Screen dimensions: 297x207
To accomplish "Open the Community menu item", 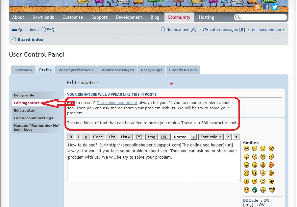I will [x=179, y=17].
